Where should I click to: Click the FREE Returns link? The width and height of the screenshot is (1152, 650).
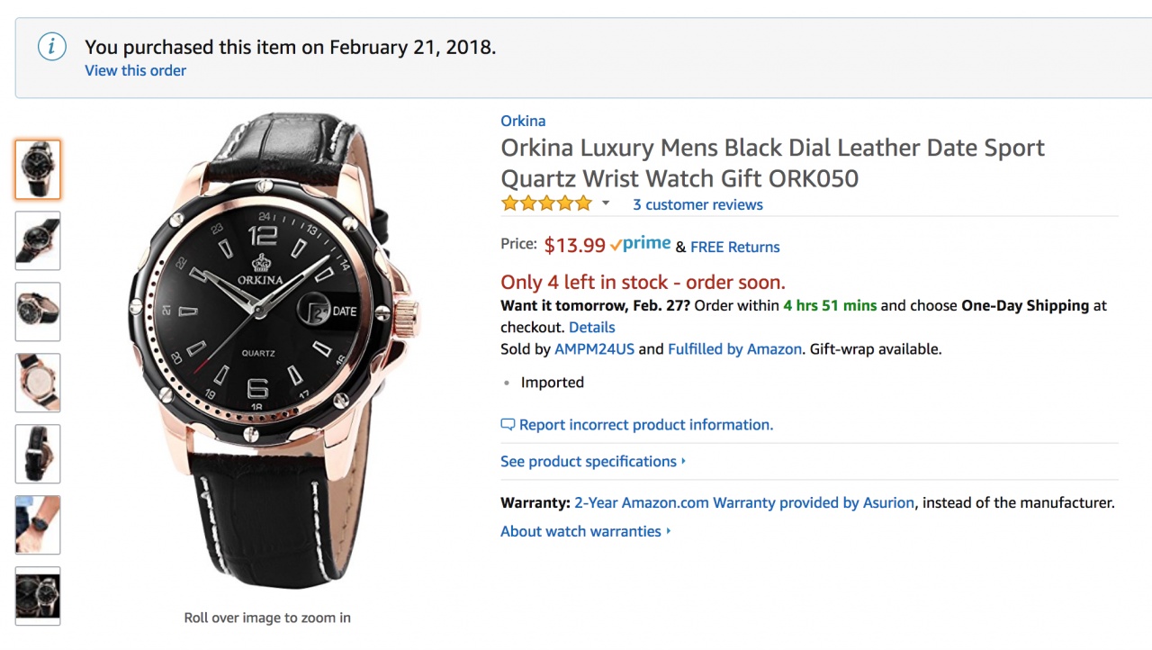(734, 247)
